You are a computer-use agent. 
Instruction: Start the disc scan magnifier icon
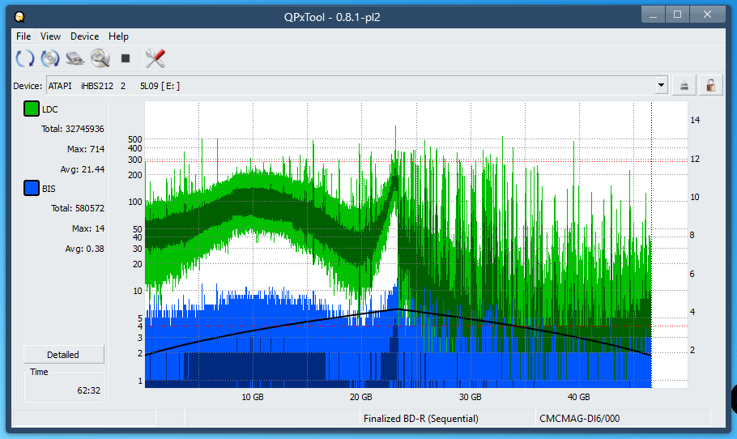tap(100, 58)
